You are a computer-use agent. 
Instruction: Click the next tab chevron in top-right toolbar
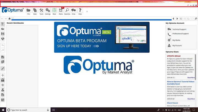177,19
